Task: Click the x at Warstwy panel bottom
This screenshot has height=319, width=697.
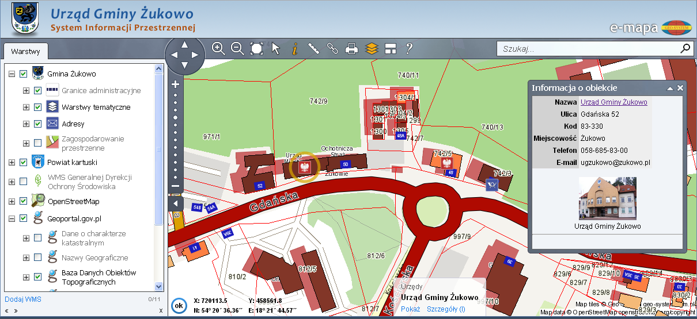Action: (161, 310)
